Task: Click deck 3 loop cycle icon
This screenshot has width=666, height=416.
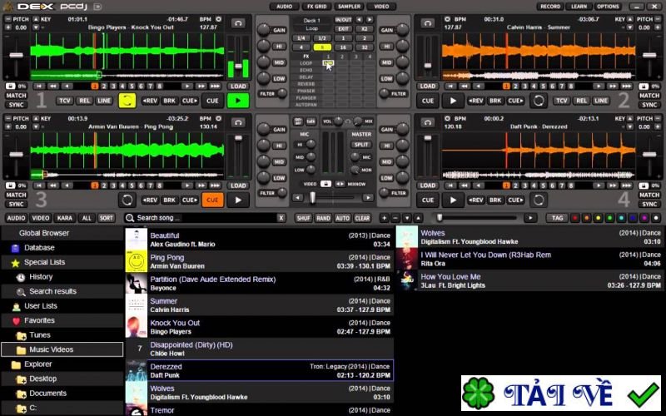Action: click(x=127, y=200)
